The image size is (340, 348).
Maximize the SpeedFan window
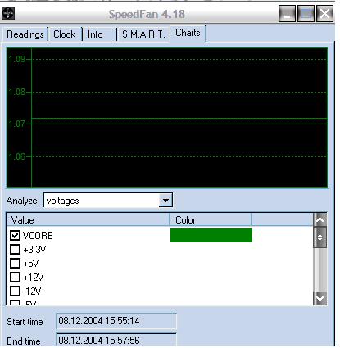306,14
